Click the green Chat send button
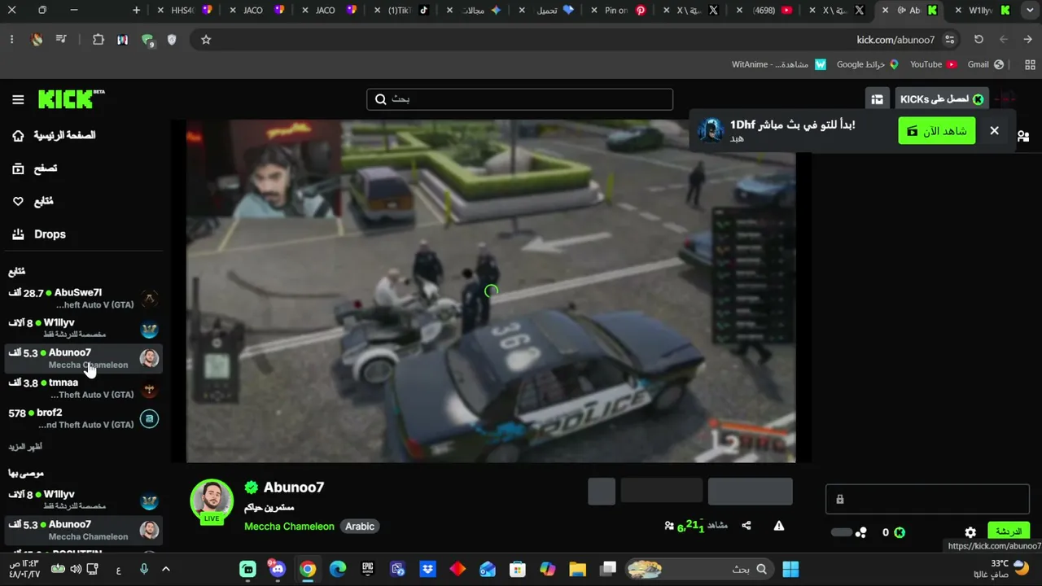 click(x=1009, y=531)
